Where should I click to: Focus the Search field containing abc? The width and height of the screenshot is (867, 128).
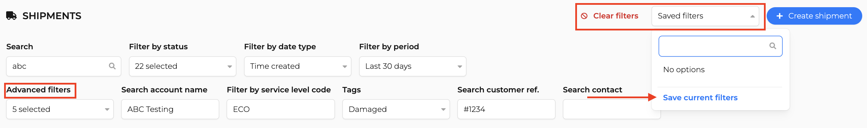(64, 66)
